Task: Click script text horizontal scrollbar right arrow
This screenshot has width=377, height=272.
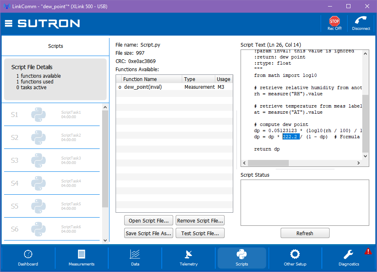Action: pyautogui.click(x=359, y=163)
